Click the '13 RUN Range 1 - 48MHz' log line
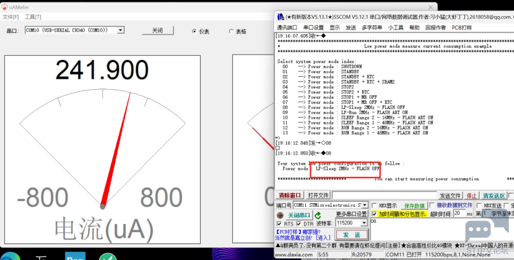This screenshot has height=260, width=514. click(x=355, y=133)
